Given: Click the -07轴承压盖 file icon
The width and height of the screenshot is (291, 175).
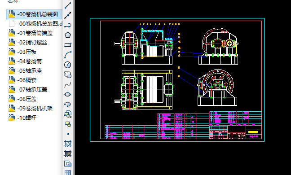Looking at the screenshot, I should [x=12, y=90].
